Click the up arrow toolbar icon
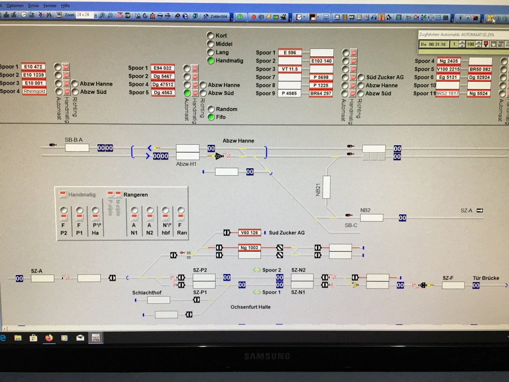The height and width of the screenshot is (382, 509). coord(461,18)
